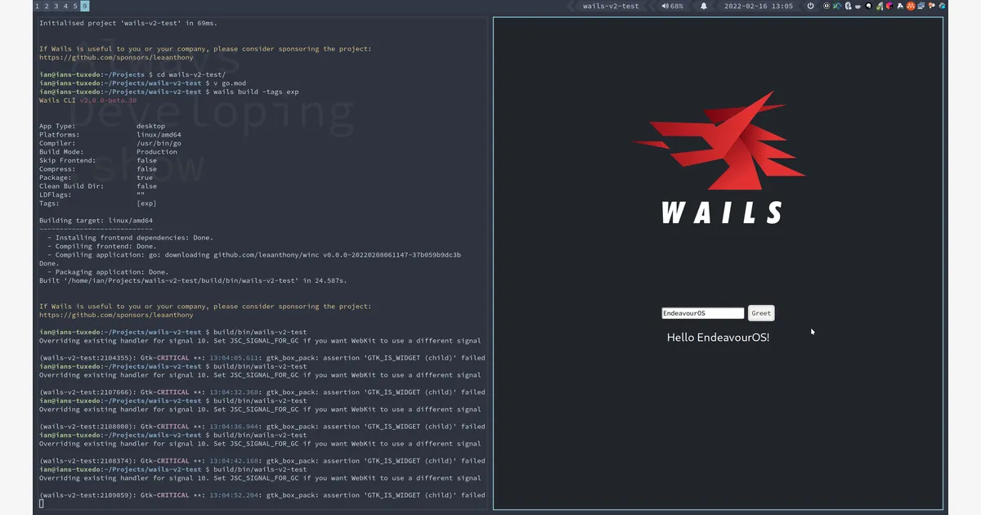
Task: Switch to workspace 5
Action: [x=75, y=6]
